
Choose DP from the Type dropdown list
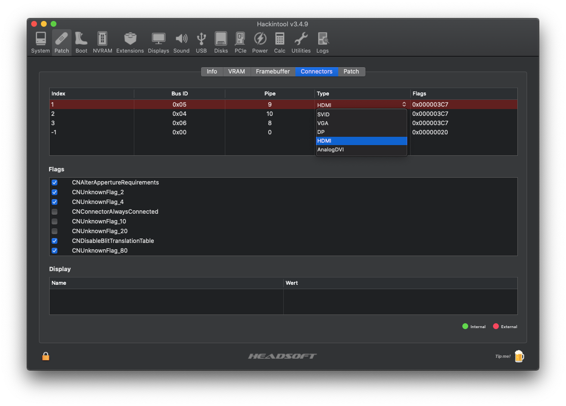[x=321, y=132]
